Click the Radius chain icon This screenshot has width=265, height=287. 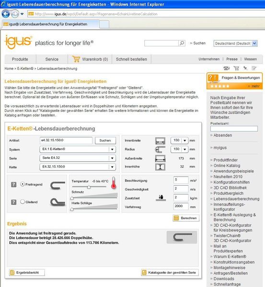(x=160, y=149)
